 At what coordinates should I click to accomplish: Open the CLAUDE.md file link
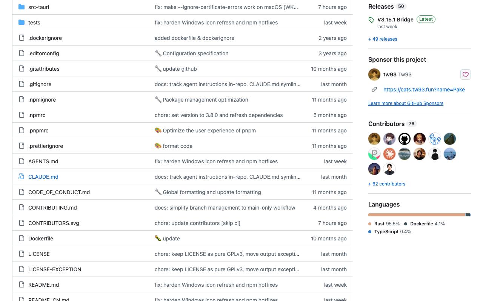pyautogui.click(x=43, y=177)
